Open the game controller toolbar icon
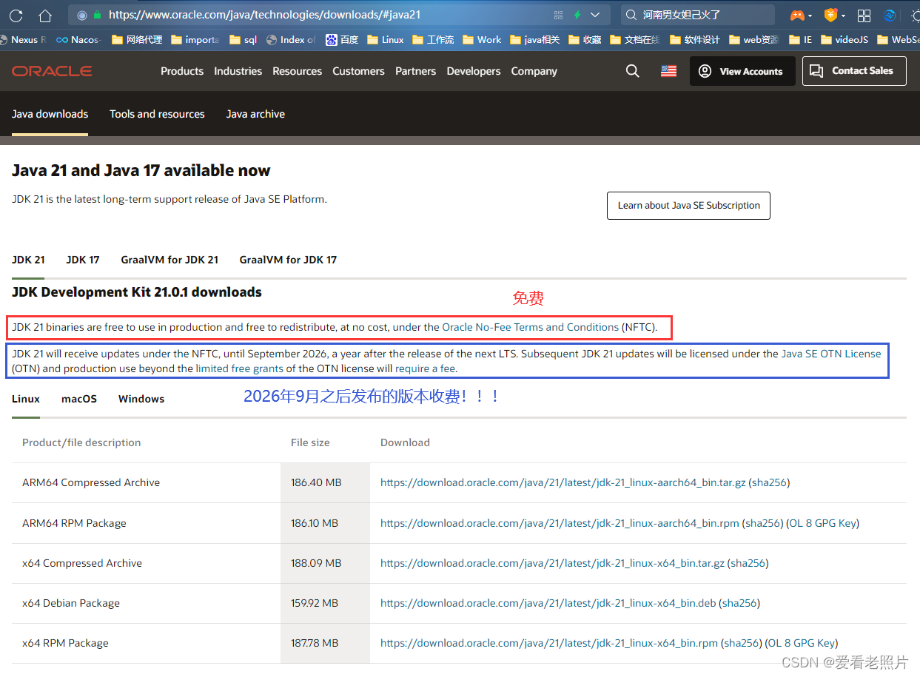920x677 pixels. 797,15
